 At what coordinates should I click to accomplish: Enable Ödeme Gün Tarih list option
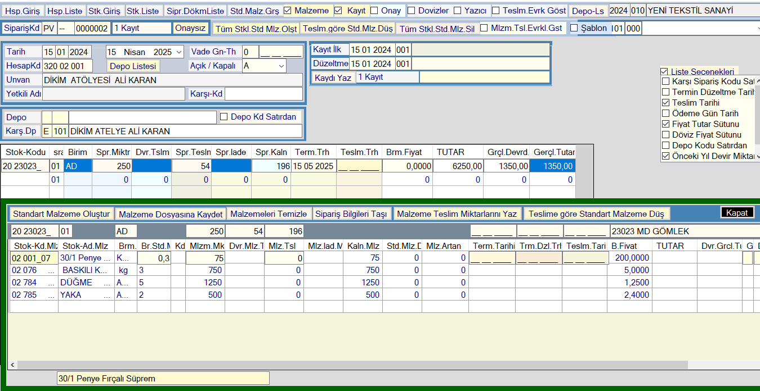point(666,113)
